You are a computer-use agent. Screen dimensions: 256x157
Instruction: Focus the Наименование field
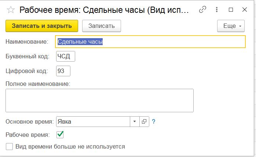(150, 41)
